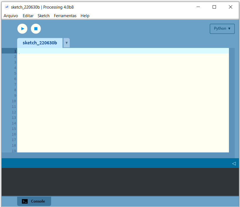Place the cursor on editor line 1
The width and height of the screenshot is (240, 207).
(123, 51)
